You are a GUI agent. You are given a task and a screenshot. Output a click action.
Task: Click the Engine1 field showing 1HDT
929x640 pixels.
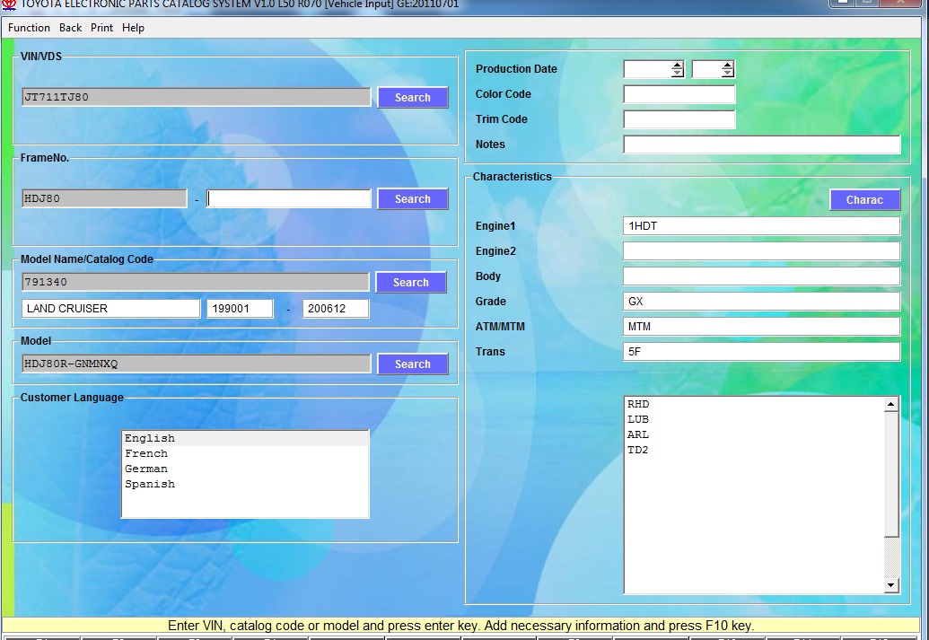(x=762, y=226)
